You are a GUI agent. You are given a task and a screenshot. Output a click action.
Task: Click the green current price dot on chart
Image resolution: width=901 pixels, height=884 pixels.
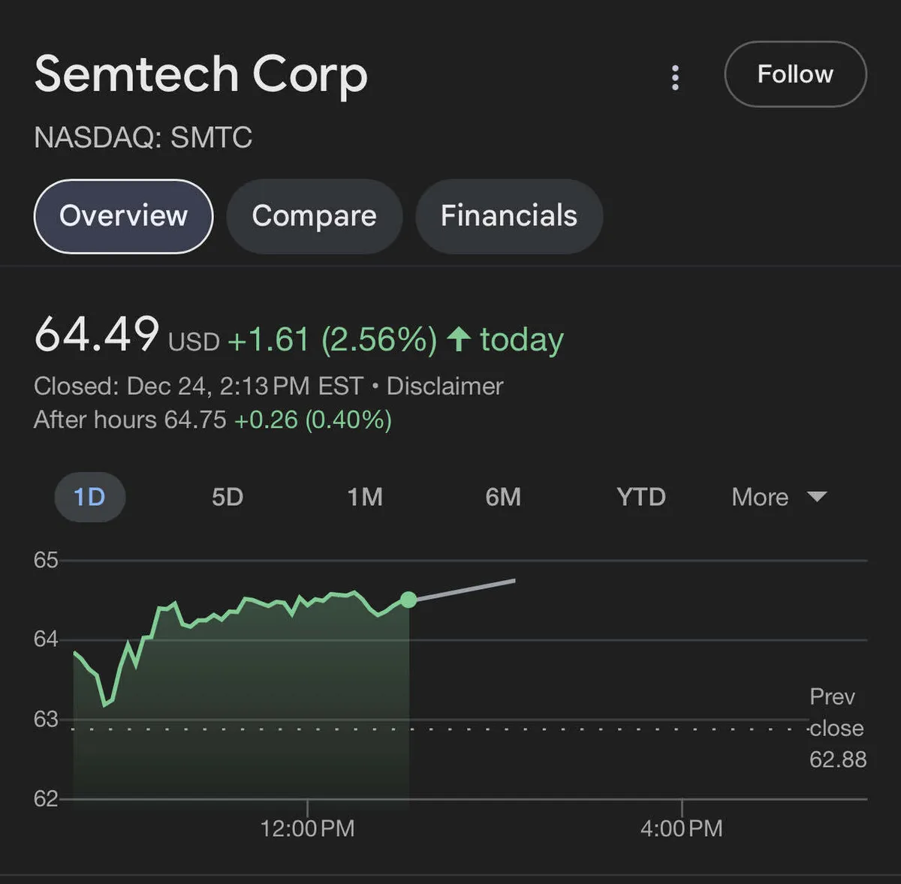coord(408,600)
